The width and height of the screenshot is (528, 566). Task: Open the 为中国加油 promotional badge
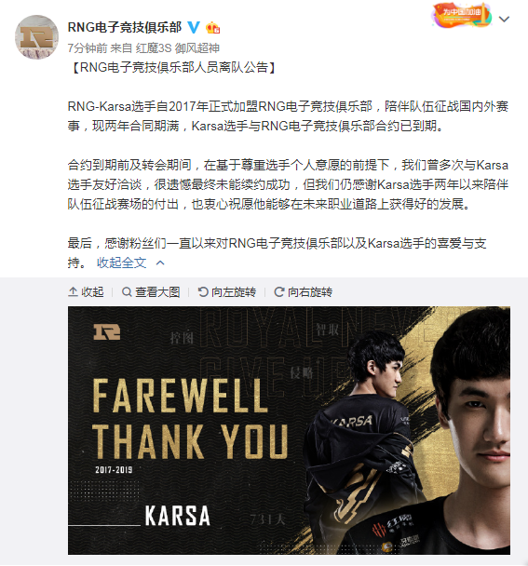[462, 15]
